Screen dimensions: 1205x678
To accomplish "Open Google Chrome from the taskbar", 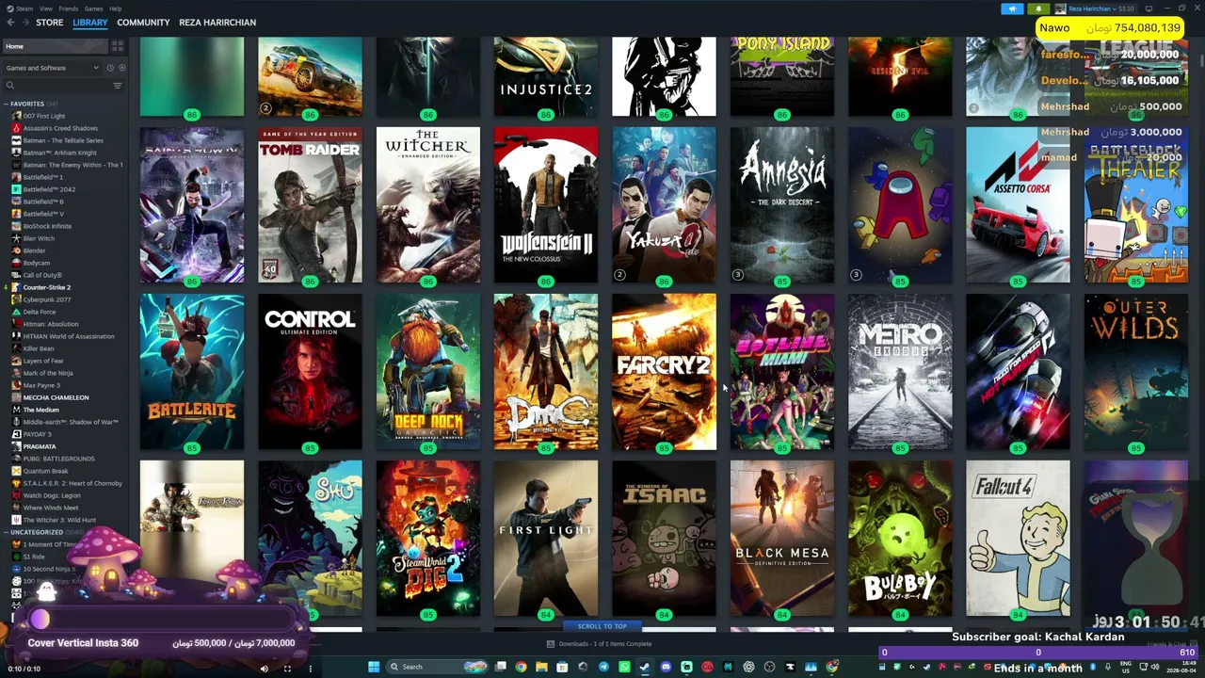I will pyautogui.click(x=521, y=667).
